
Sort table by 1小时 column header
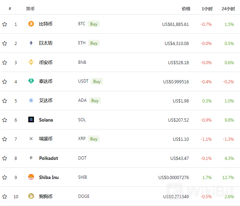tap(207, 9)
